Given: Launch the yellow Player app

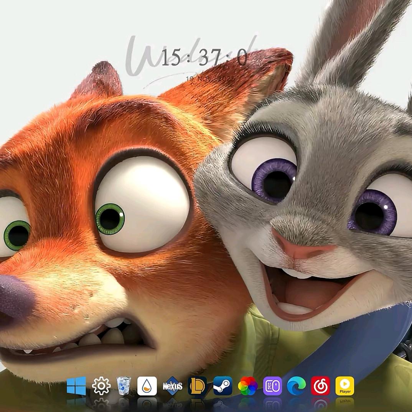Looking at the screenshot, I should [x=345, y=386].
